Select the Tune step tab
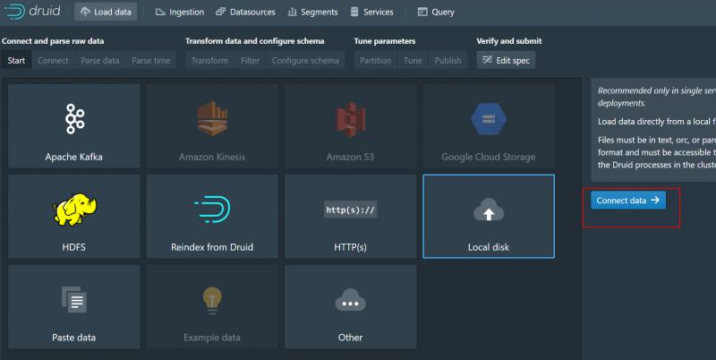 [x=413, y=60]
